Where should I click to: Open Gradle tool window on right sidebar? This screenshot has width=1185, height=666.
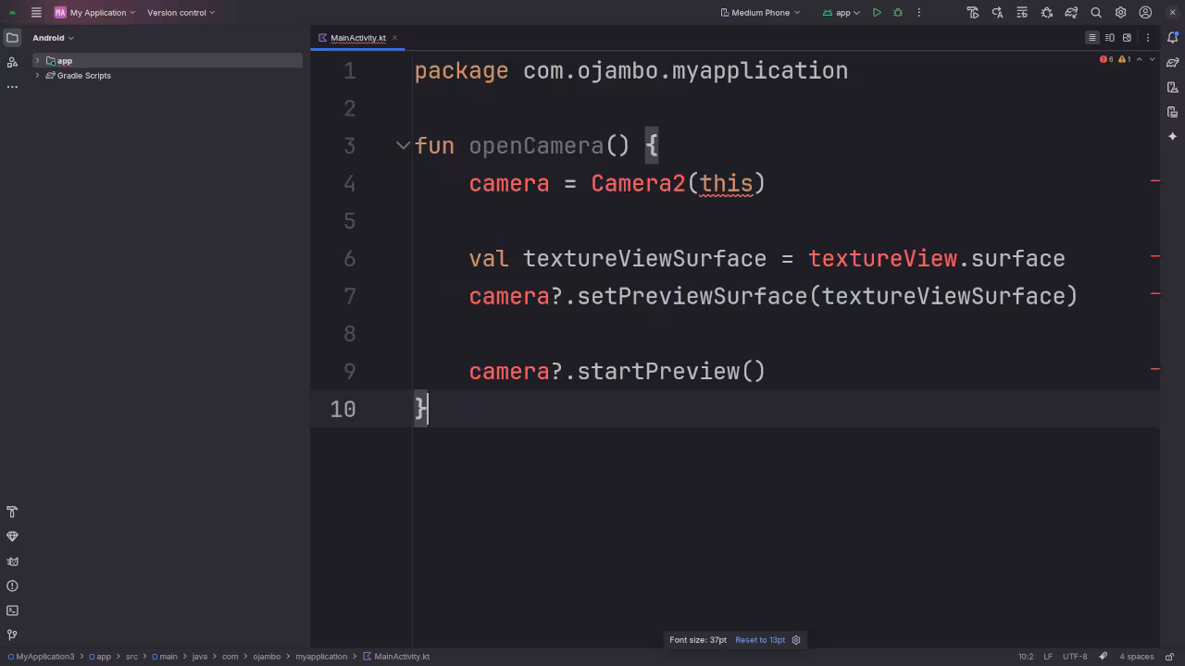(x=1173, y=63)
